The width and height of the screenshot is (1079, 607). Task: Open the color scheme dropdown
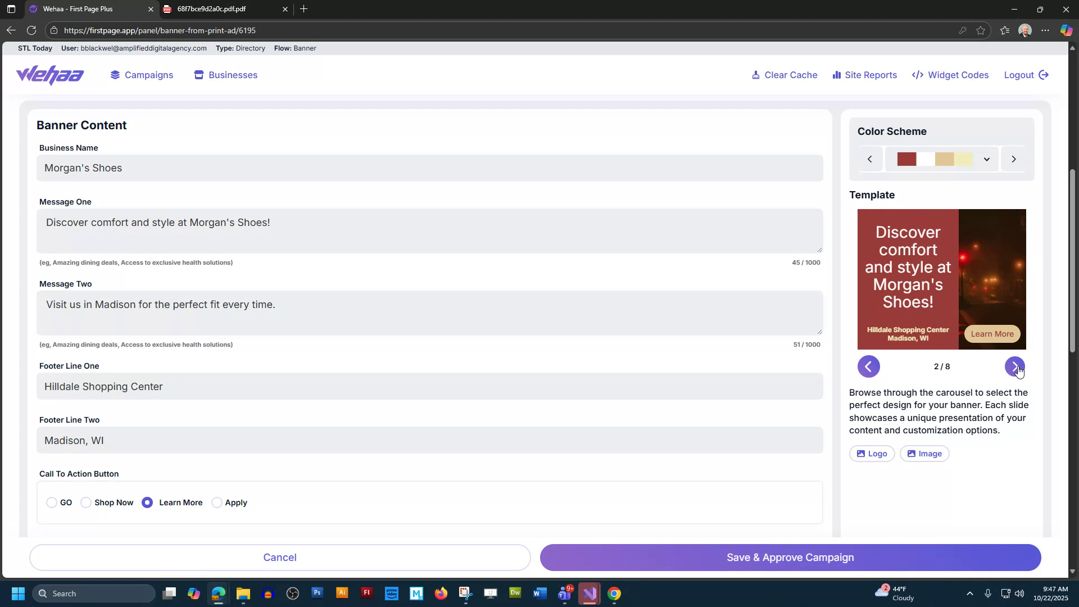[987, 159]
